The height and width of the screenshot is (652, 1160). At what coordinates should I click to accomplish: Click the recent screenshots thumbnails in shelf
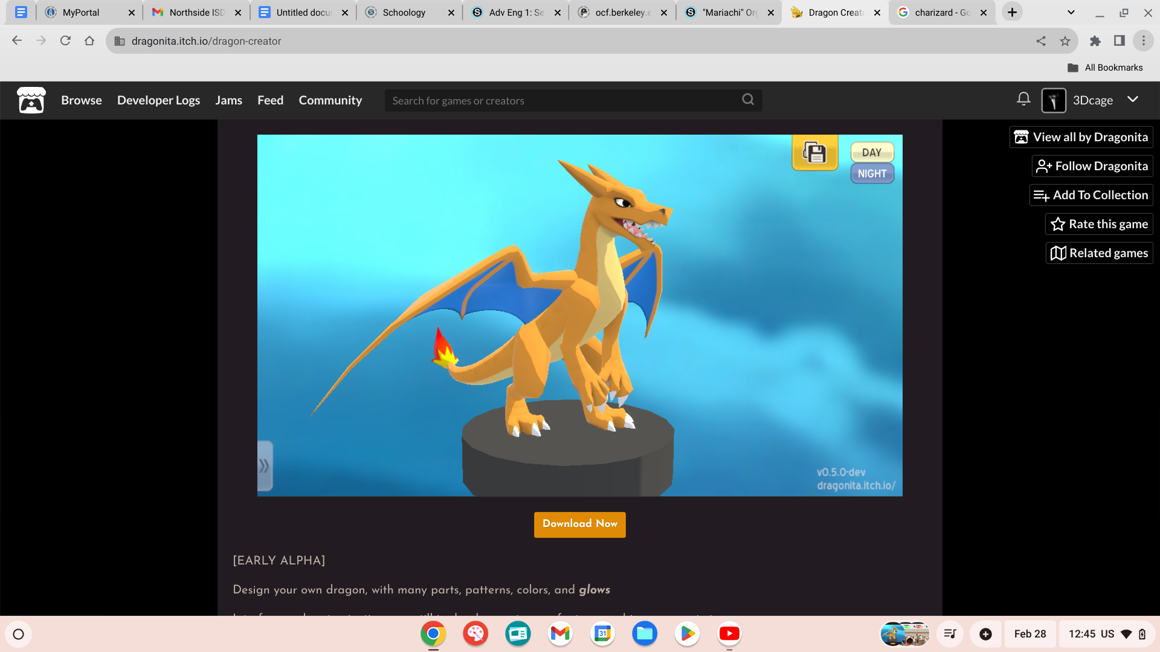904,634
